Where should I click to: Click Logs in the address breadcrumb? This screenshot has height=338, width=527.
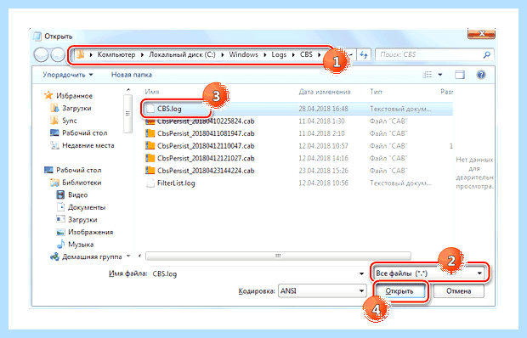(279, 54)
